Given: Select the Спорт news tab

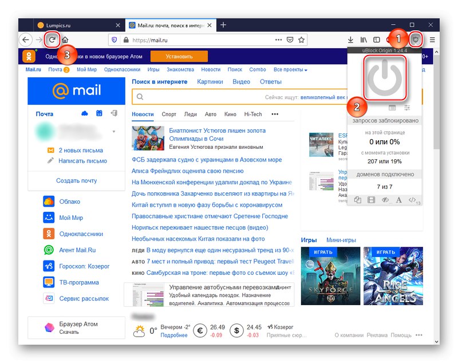Looking at the screenshot, I should pyautogui.click(x=169, y=114).
